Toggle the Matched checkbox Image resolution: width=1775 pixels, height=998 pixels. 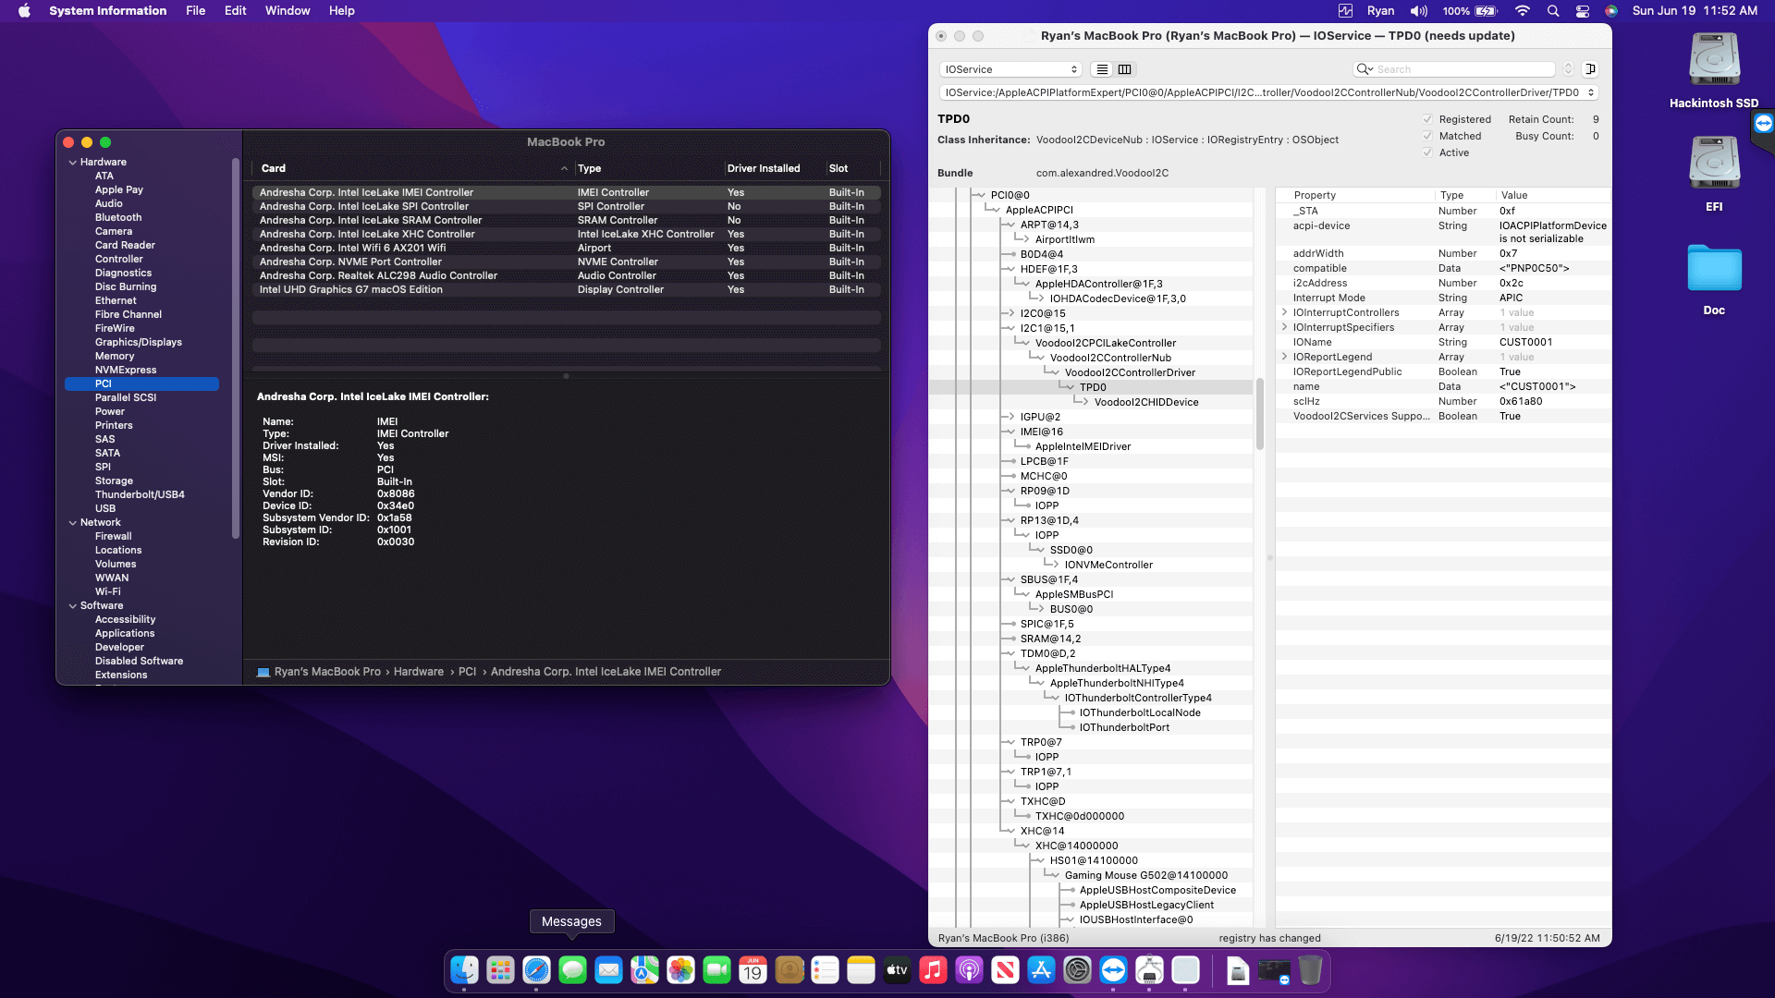tap(1427, 136)
